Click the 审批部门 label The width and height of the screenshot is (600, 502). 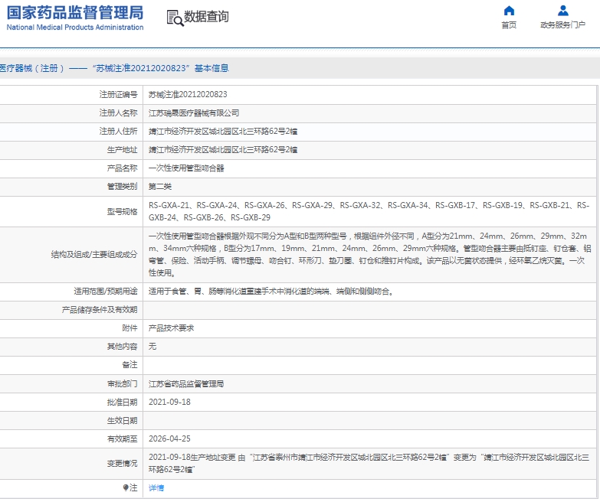pyautogui.click(x=122, y=383)
